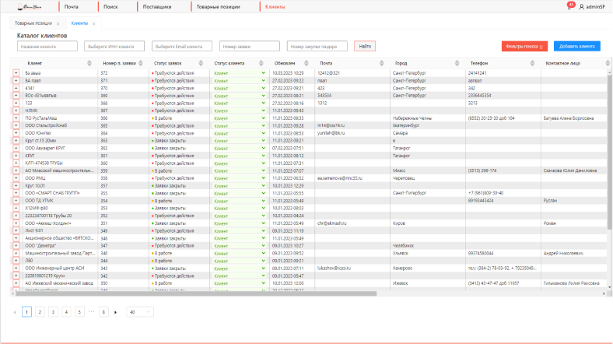Open client status dropdown for request 351
The height and width of the screenshot is (344, 613).
(x=240, y=223)
